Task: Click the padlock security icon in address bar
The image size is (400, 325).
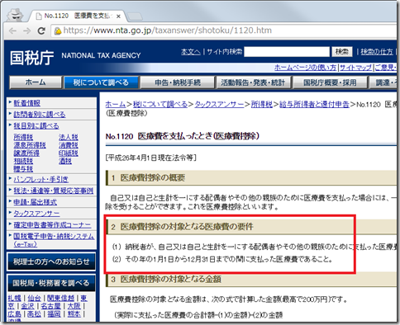Action: [58, 31]
